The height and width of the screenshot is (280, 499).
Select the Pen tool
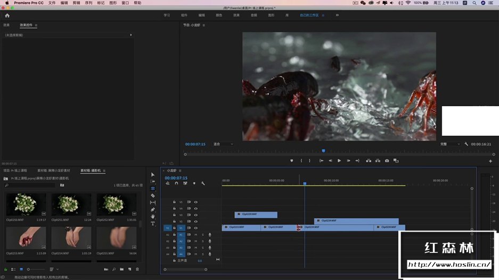point(153,209)
